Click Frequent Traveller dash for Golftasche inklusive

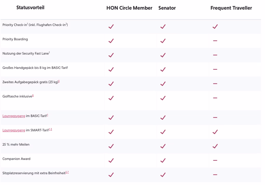click(x=215, y=98)
